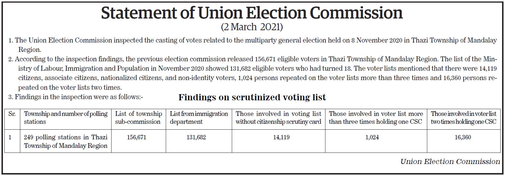This screenshot has width=505, height=176.
Task: Click the 'Sr.' column header
Action: 12,114
